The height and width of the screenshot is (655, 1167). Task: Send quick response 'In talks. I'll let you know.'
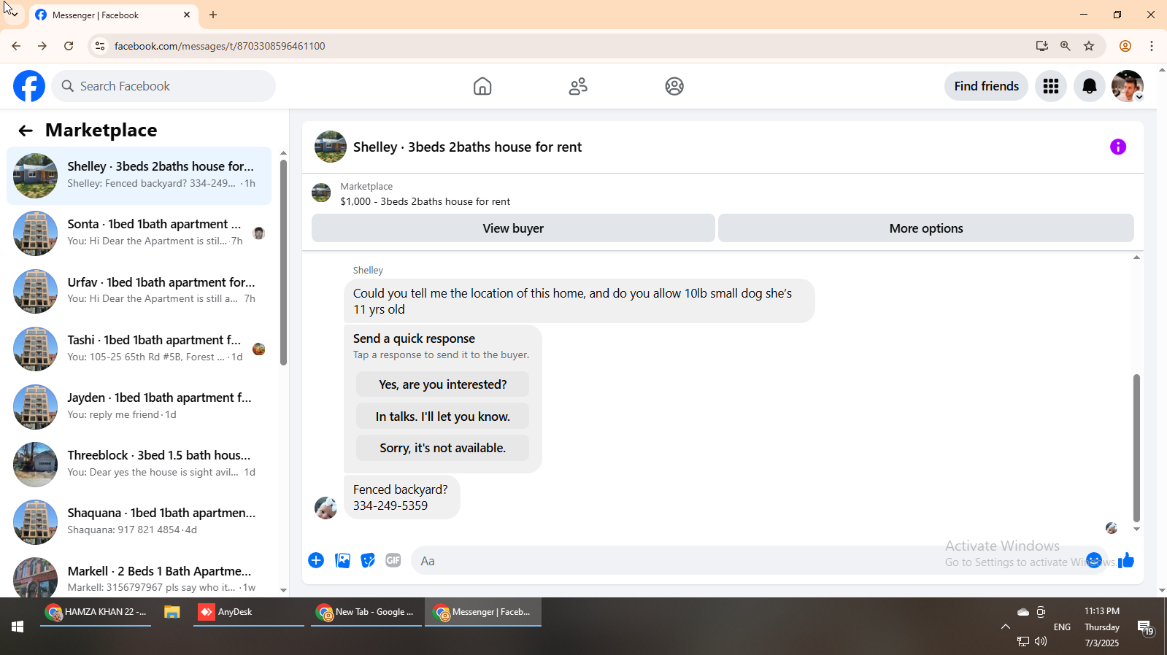tap(442, 416)
